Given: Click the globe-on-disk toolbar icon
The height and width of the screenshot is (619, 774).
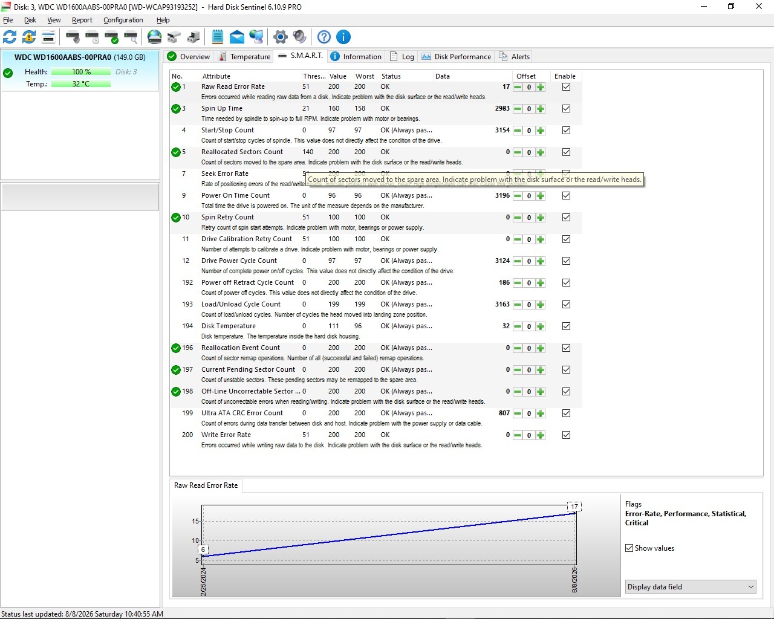Looking at the screenshot, I should pos(155,37).
